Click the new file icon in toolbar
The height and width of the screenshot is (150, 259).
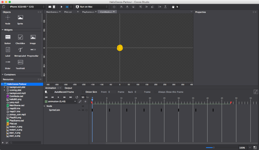pyautogui.click(x=4, y=7)
